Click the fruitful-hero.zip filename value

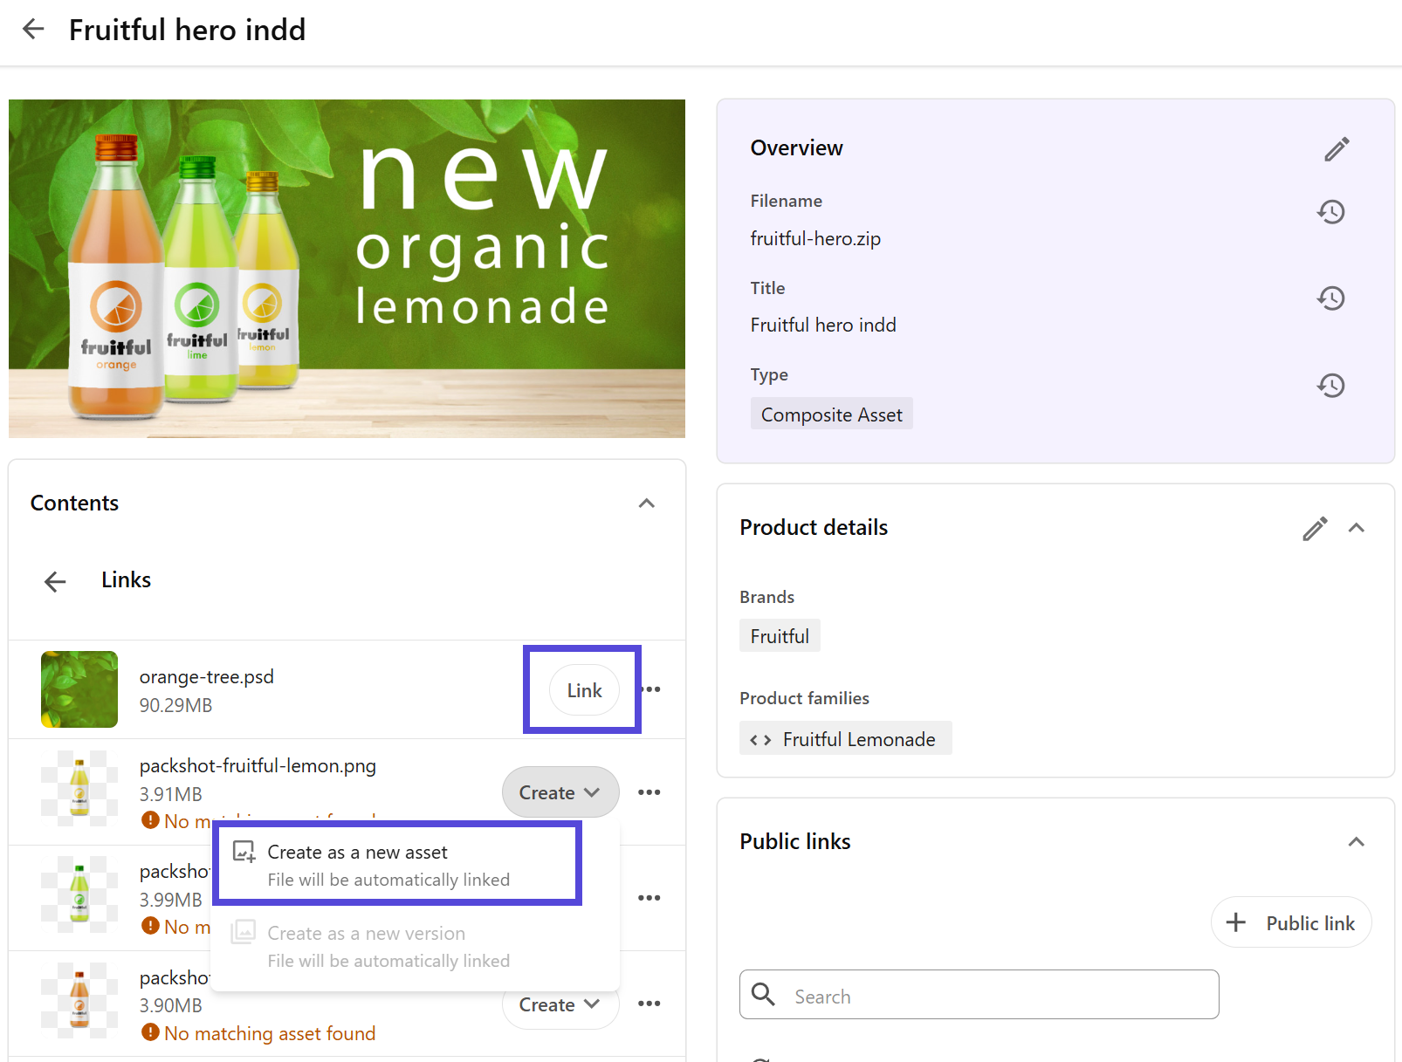(x=815, y=238)
